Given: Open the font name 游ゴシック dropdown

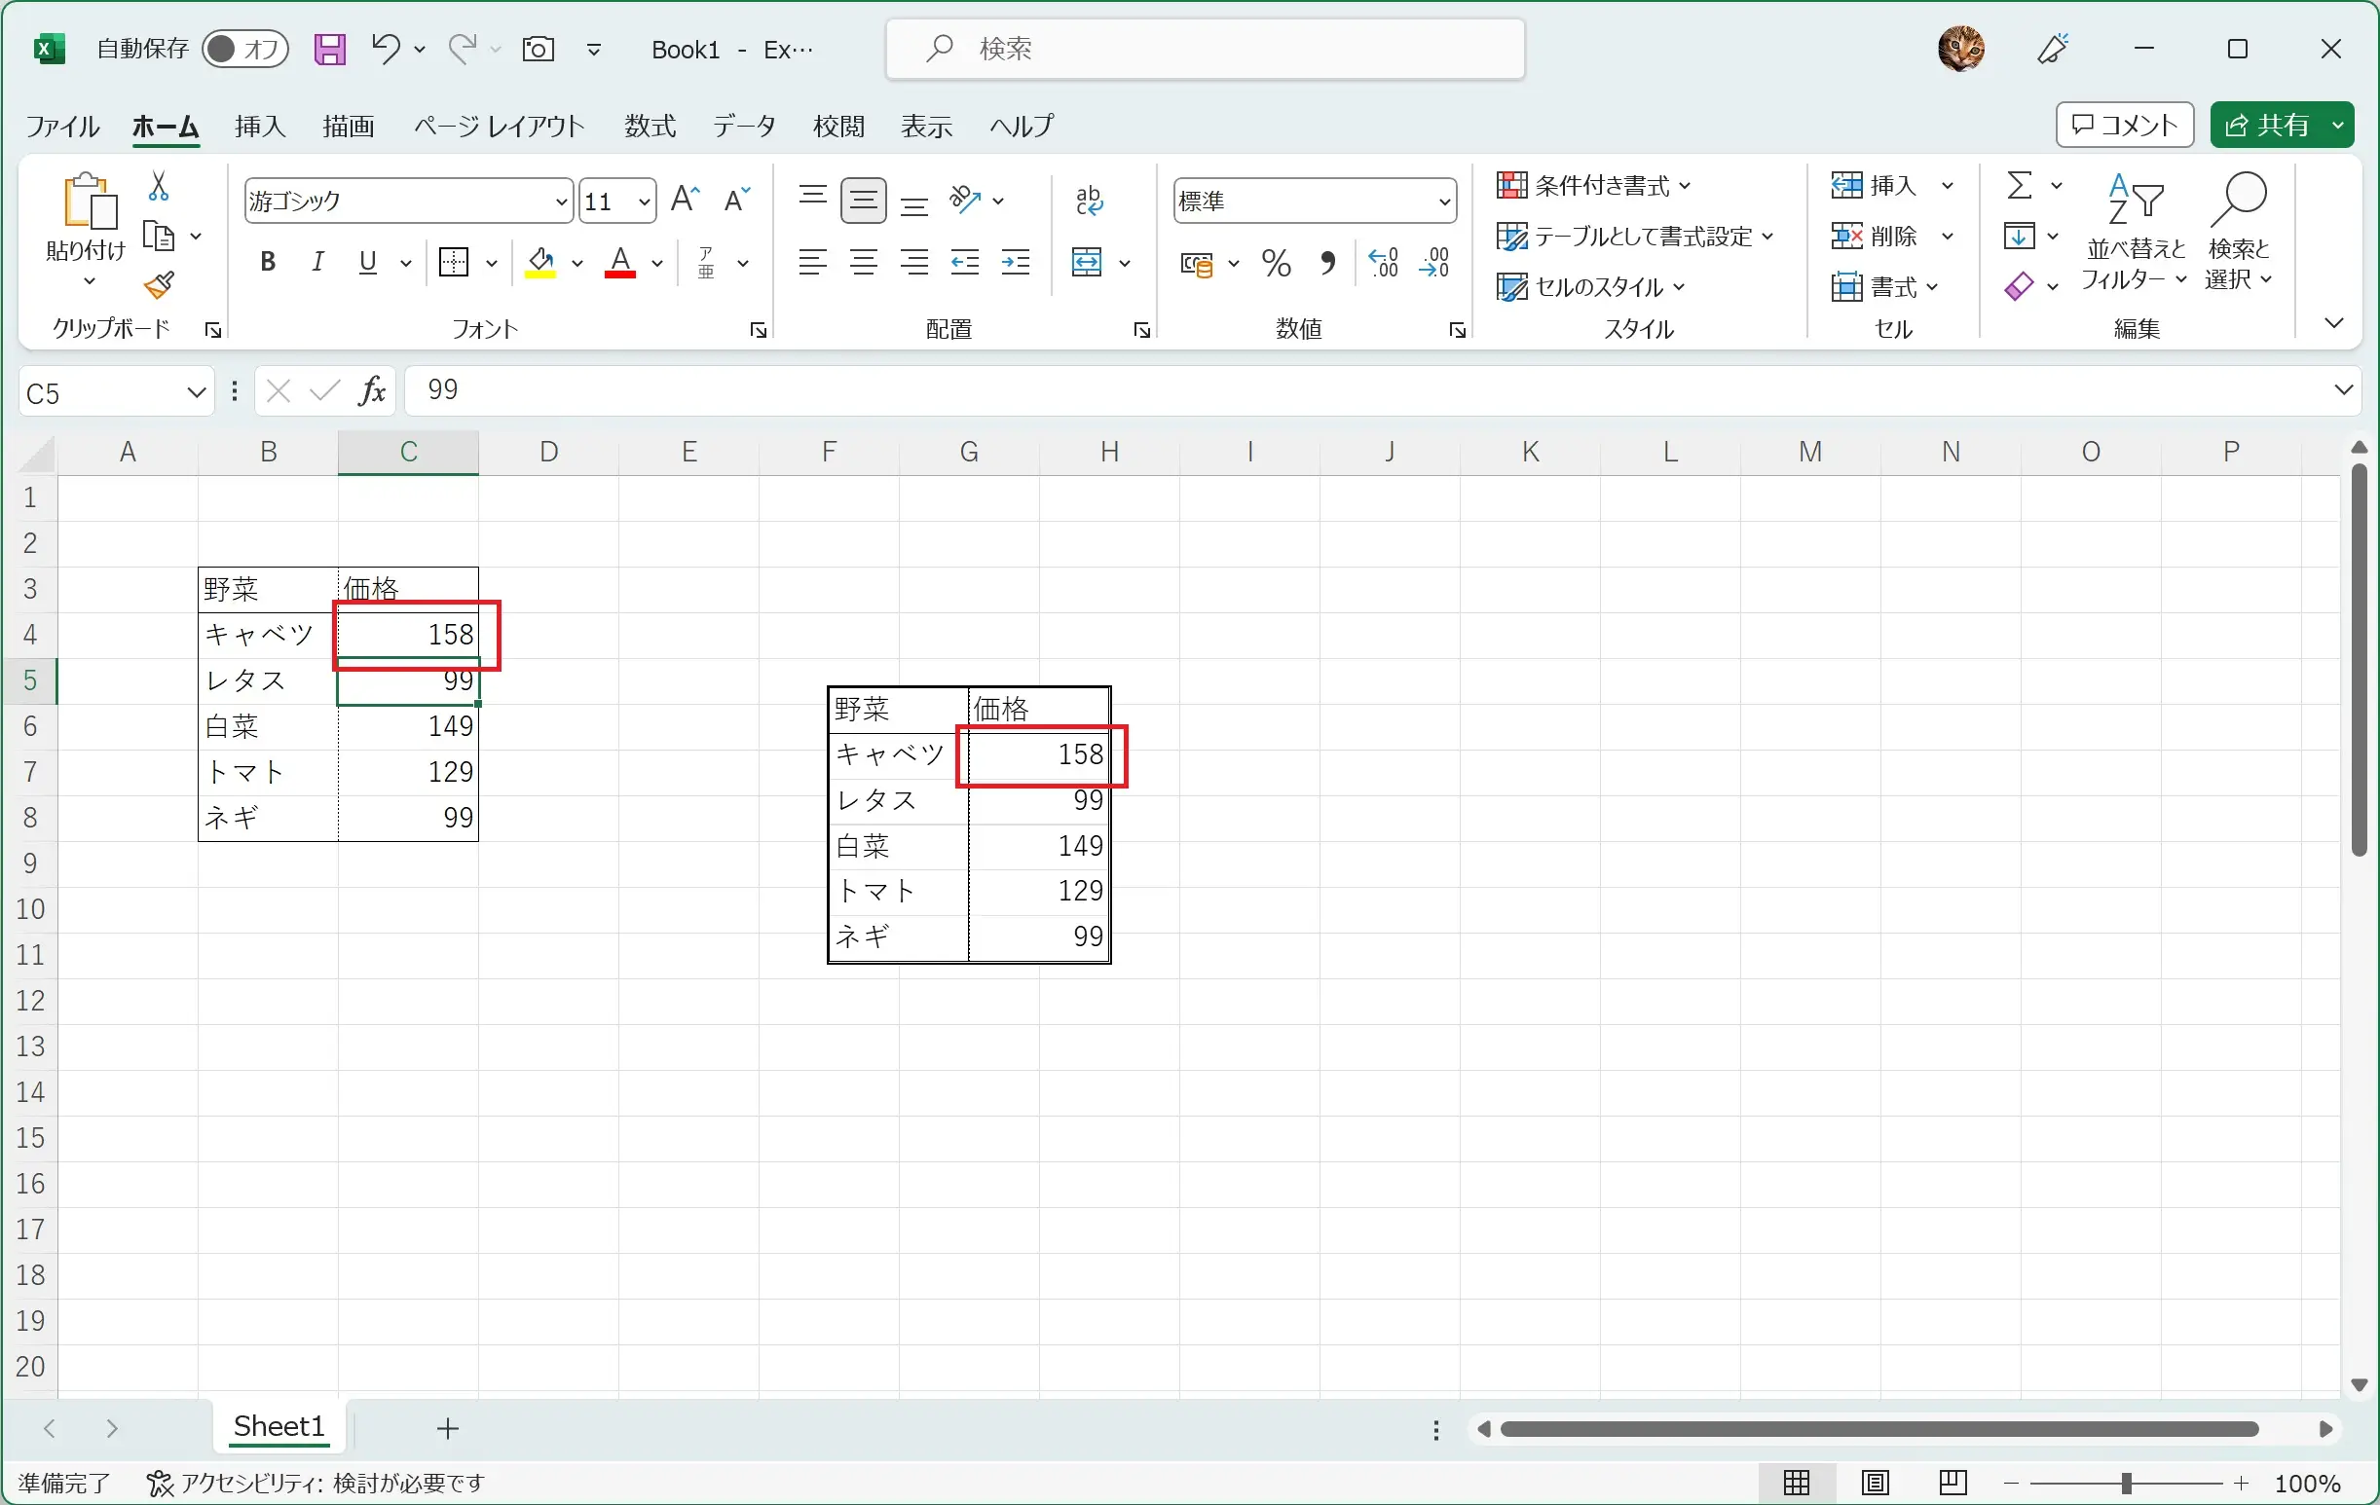Looking at the screenshot, I should [561, 202].
